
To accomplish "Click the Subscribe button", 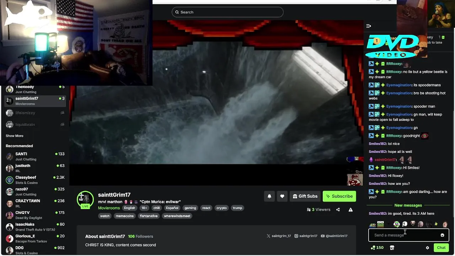I will (339, 196).
